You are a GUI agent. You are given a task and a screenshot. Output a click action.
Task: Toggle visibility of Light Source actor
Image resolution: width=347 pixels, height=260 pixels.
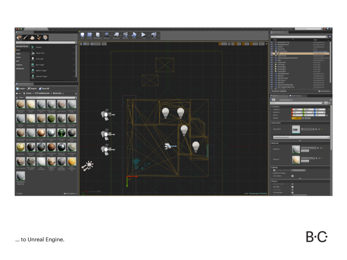pyautogui.click(x=272, y=56)
